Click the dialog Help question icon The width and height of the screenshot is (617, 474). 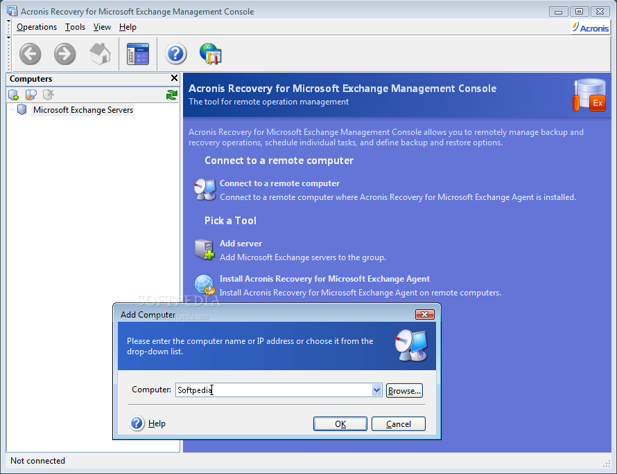[137, 423]
